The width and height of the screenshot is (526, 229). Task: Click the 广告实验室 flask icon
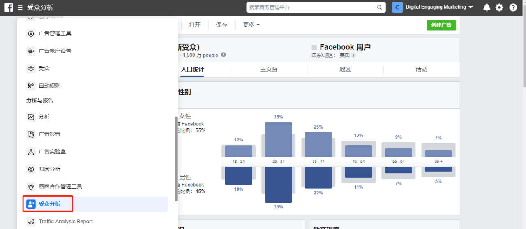[31, 152]
